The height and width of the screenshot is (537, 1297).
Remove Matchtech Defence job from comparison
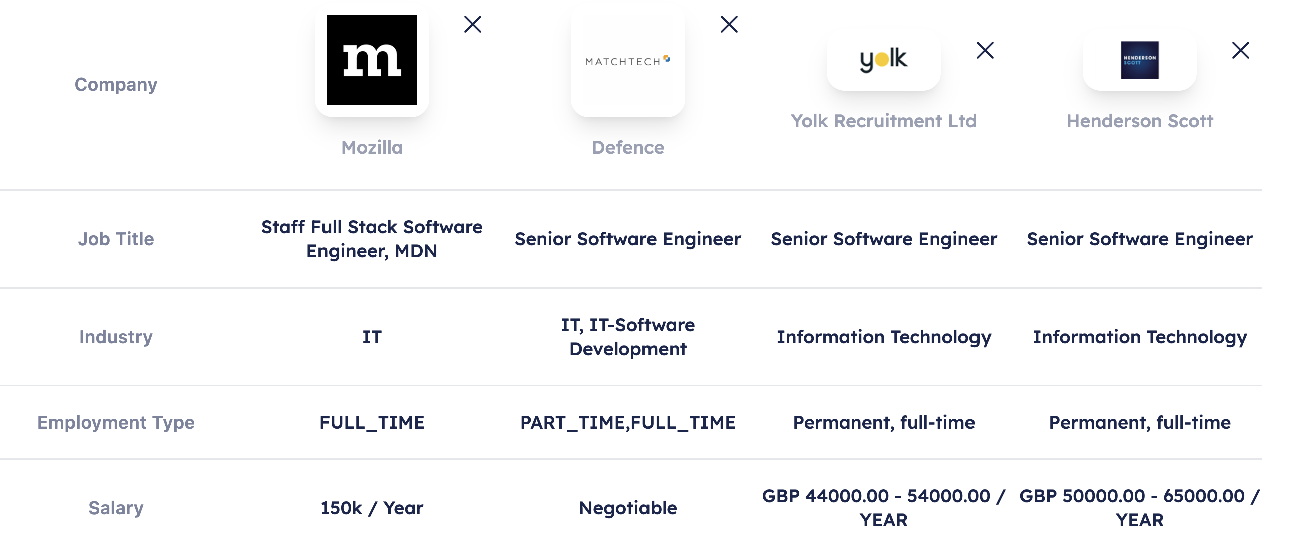pos(729,24)
